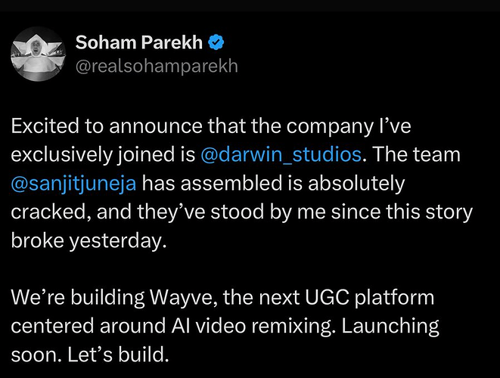Click the text 'broke yesterday.'
This screenshot has width=500, height=378.
click(89, 240)
